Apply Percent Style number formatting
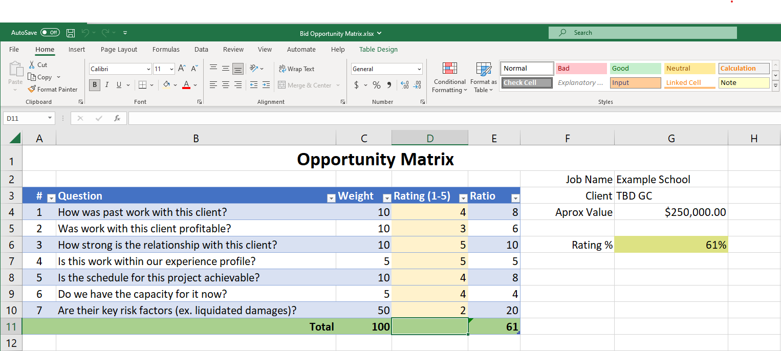Viewport: 781px width, 351px height. coord(376,85)
